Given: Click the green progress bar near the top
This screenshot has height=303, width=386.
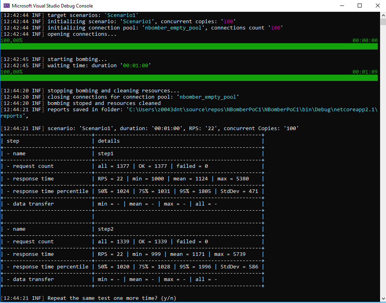Looking at the screenshot, I should click(189, 46).
